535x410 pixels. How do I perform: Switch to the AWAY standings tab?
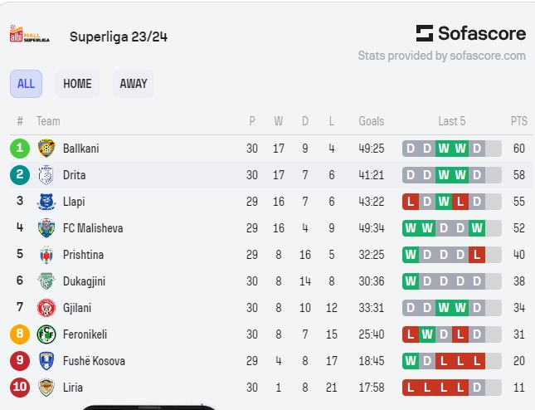pyautogui.click(x=134, y=84)
